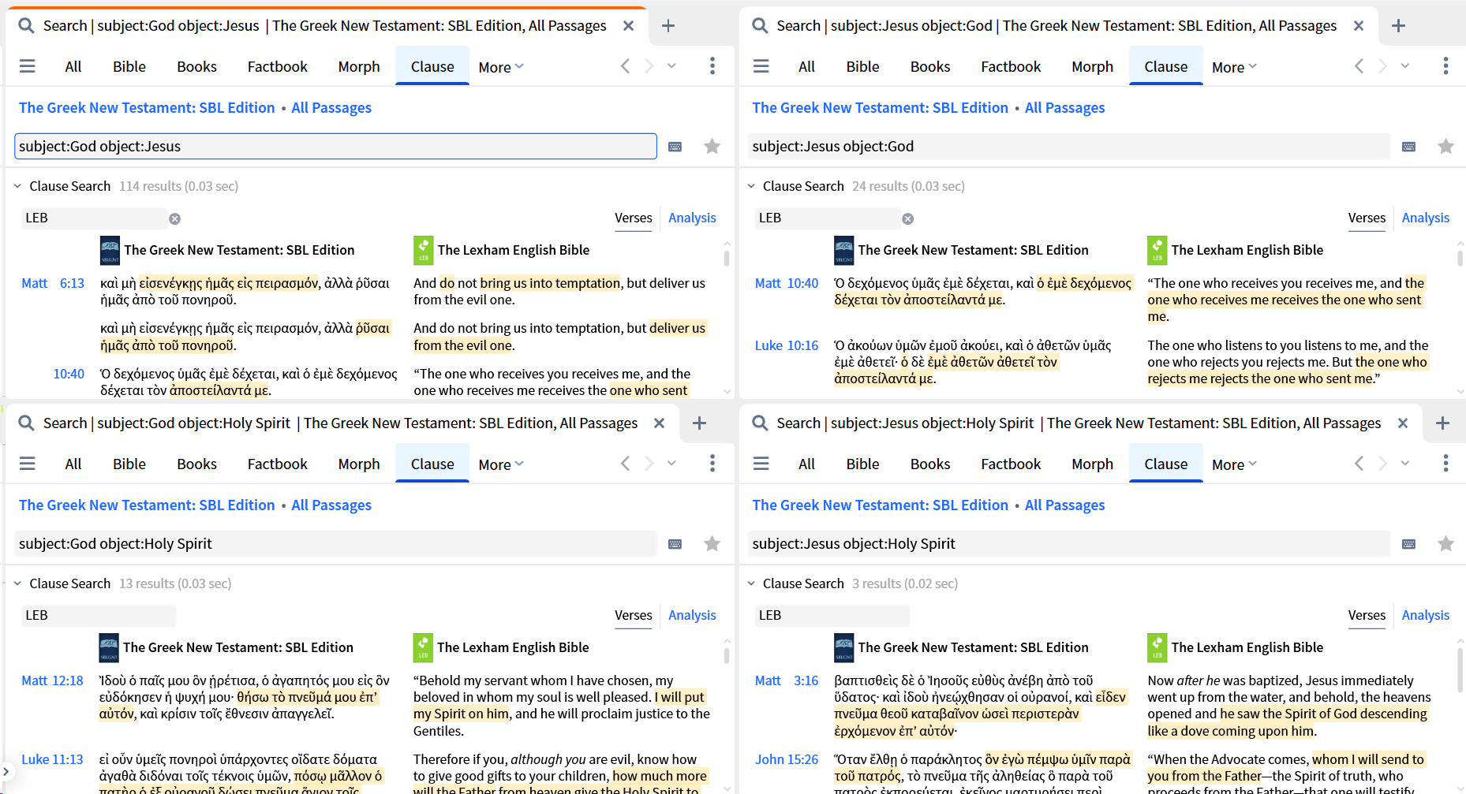Open panel options kebab in Jesus-God panel
This screenshot has height=794, width=1466.
click(x=1446, y=66)
